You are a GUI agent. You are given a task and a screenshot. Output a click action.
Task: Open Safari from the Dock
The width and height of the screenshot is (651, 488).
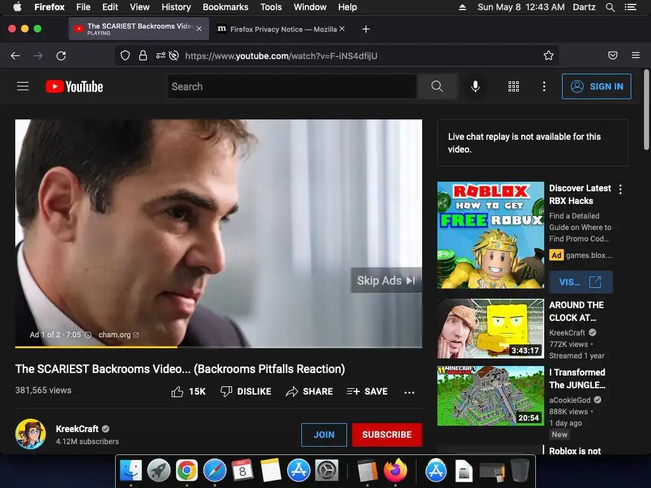(x=215, y=470)
